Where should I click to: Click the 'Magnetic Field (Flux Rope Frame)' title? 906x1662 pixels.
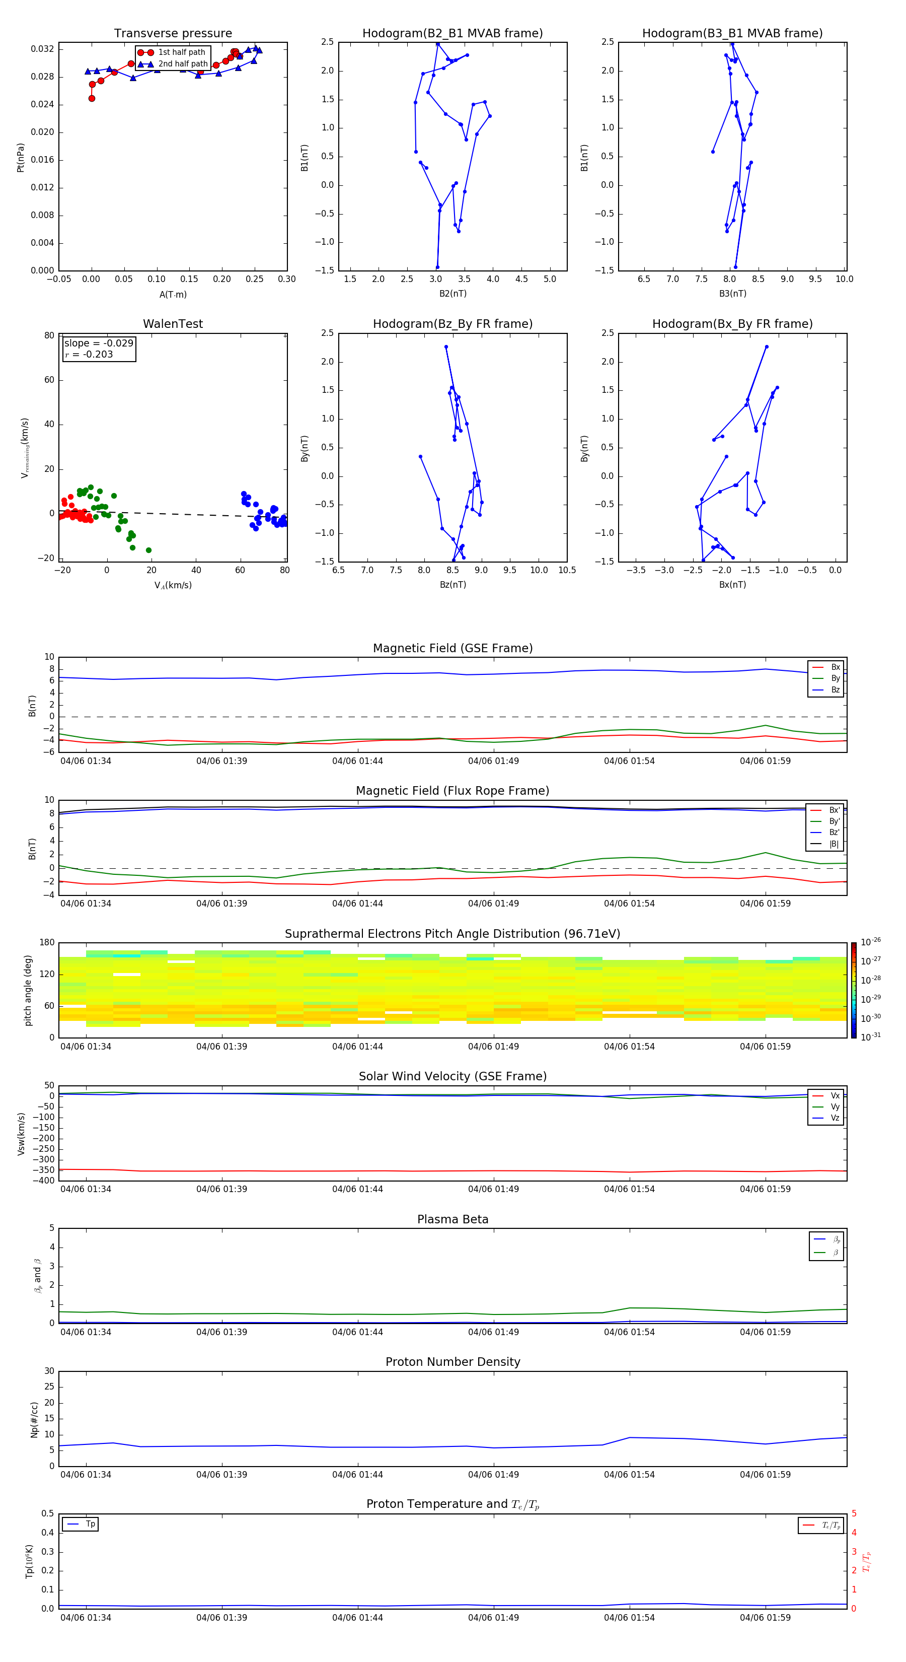tap(452, 791)
